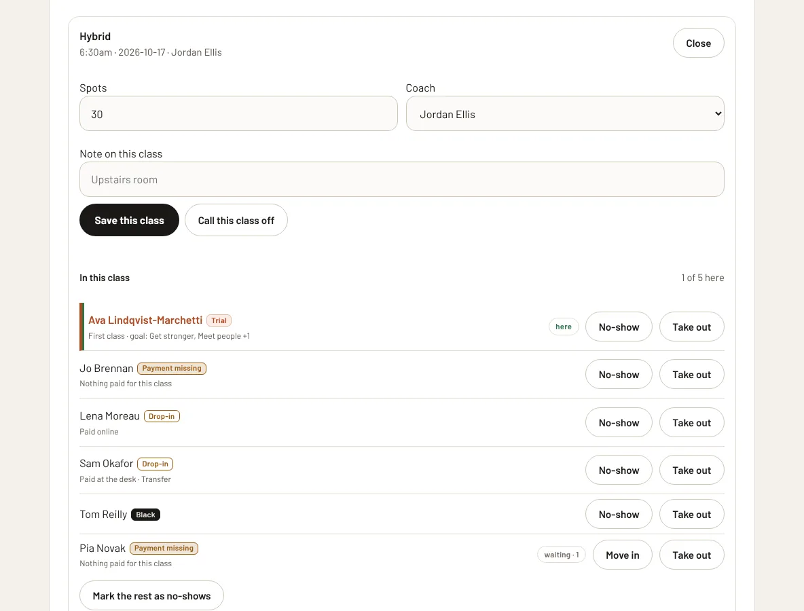
Task: Click the Trial badge next to Ava
Action: tap(219, 320)
